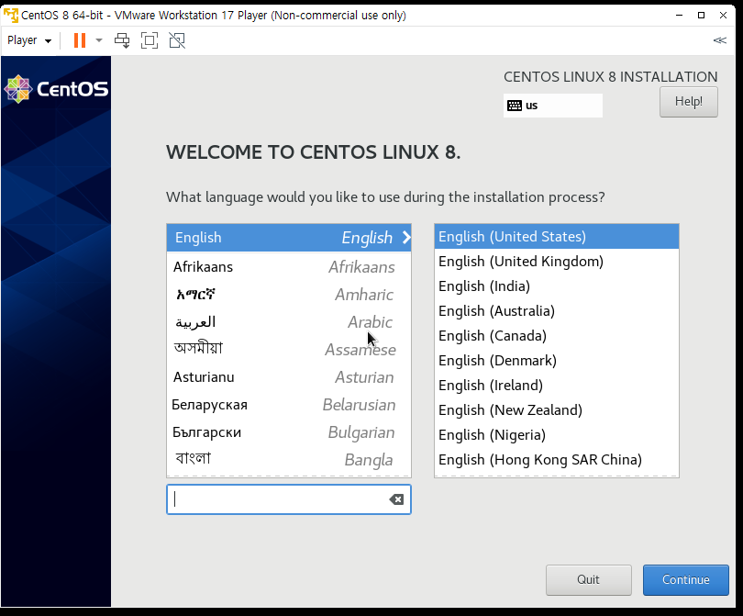Screen dimensions: 743x616
Task: Click the Quit button
Action: 589,579
